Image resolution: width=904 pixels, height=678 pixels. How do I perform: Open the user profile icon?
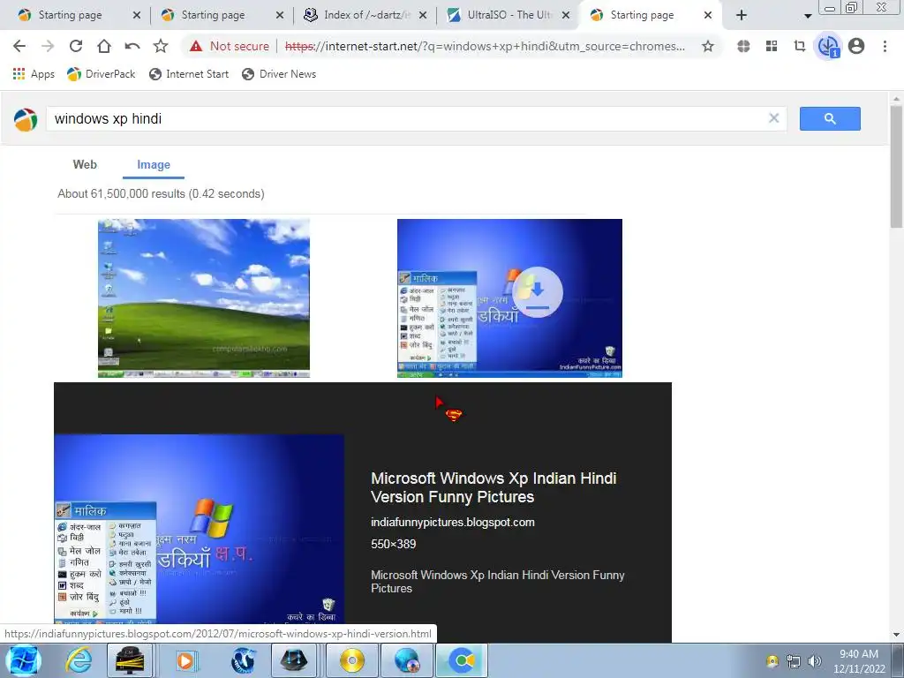pyautogui.click(x=856, y=46)
